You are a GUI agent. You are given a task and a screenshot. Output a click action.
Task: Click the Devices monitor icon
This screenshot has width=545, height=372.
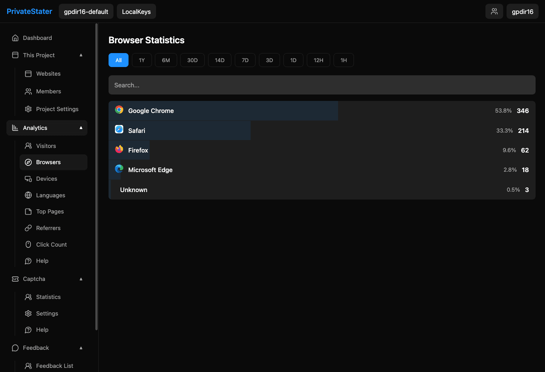coord(28,179)
